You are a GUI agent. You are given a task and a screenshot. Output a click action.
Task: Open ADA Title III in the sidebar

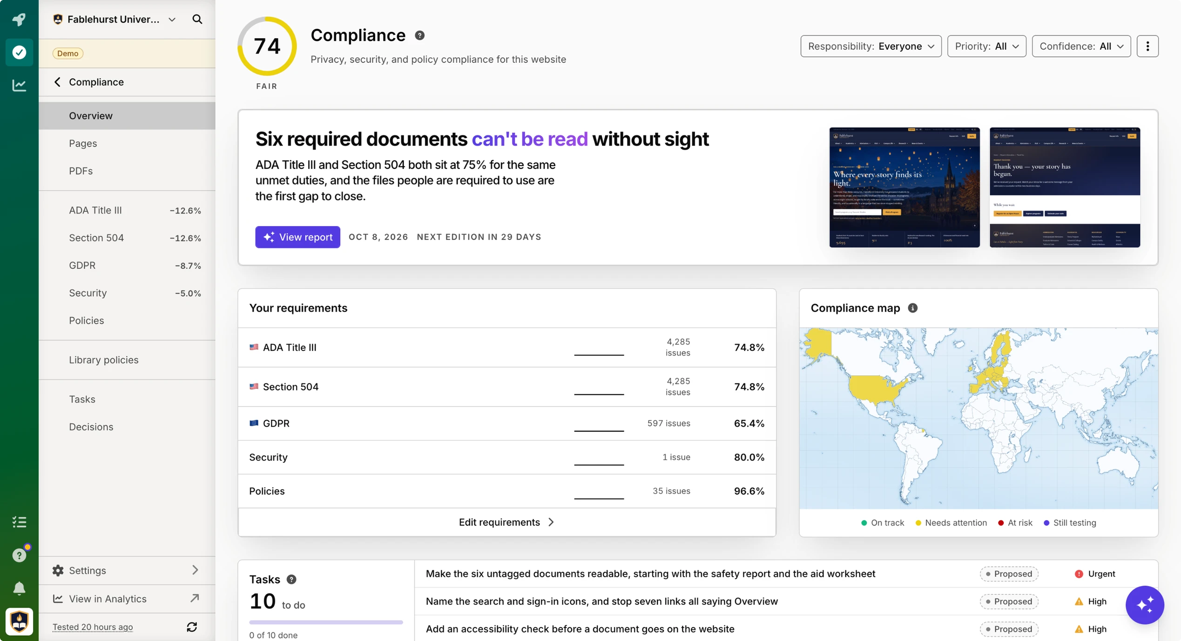click(x=127, y=210)
